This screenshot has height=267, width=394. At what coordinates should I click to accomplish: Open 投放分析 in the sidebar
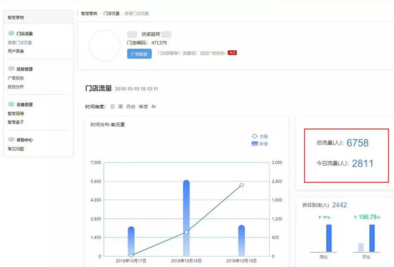pyautogui.click(x=16, y=87)
